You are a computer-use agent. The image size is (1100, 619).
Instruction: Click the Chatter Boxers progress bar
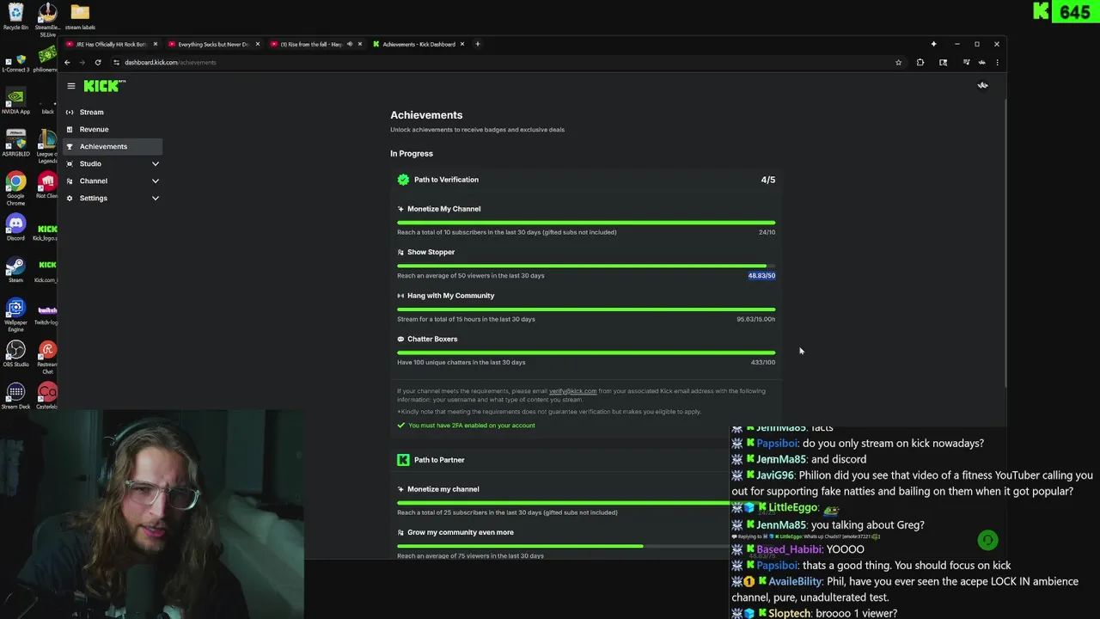click(x=586, y=352)
